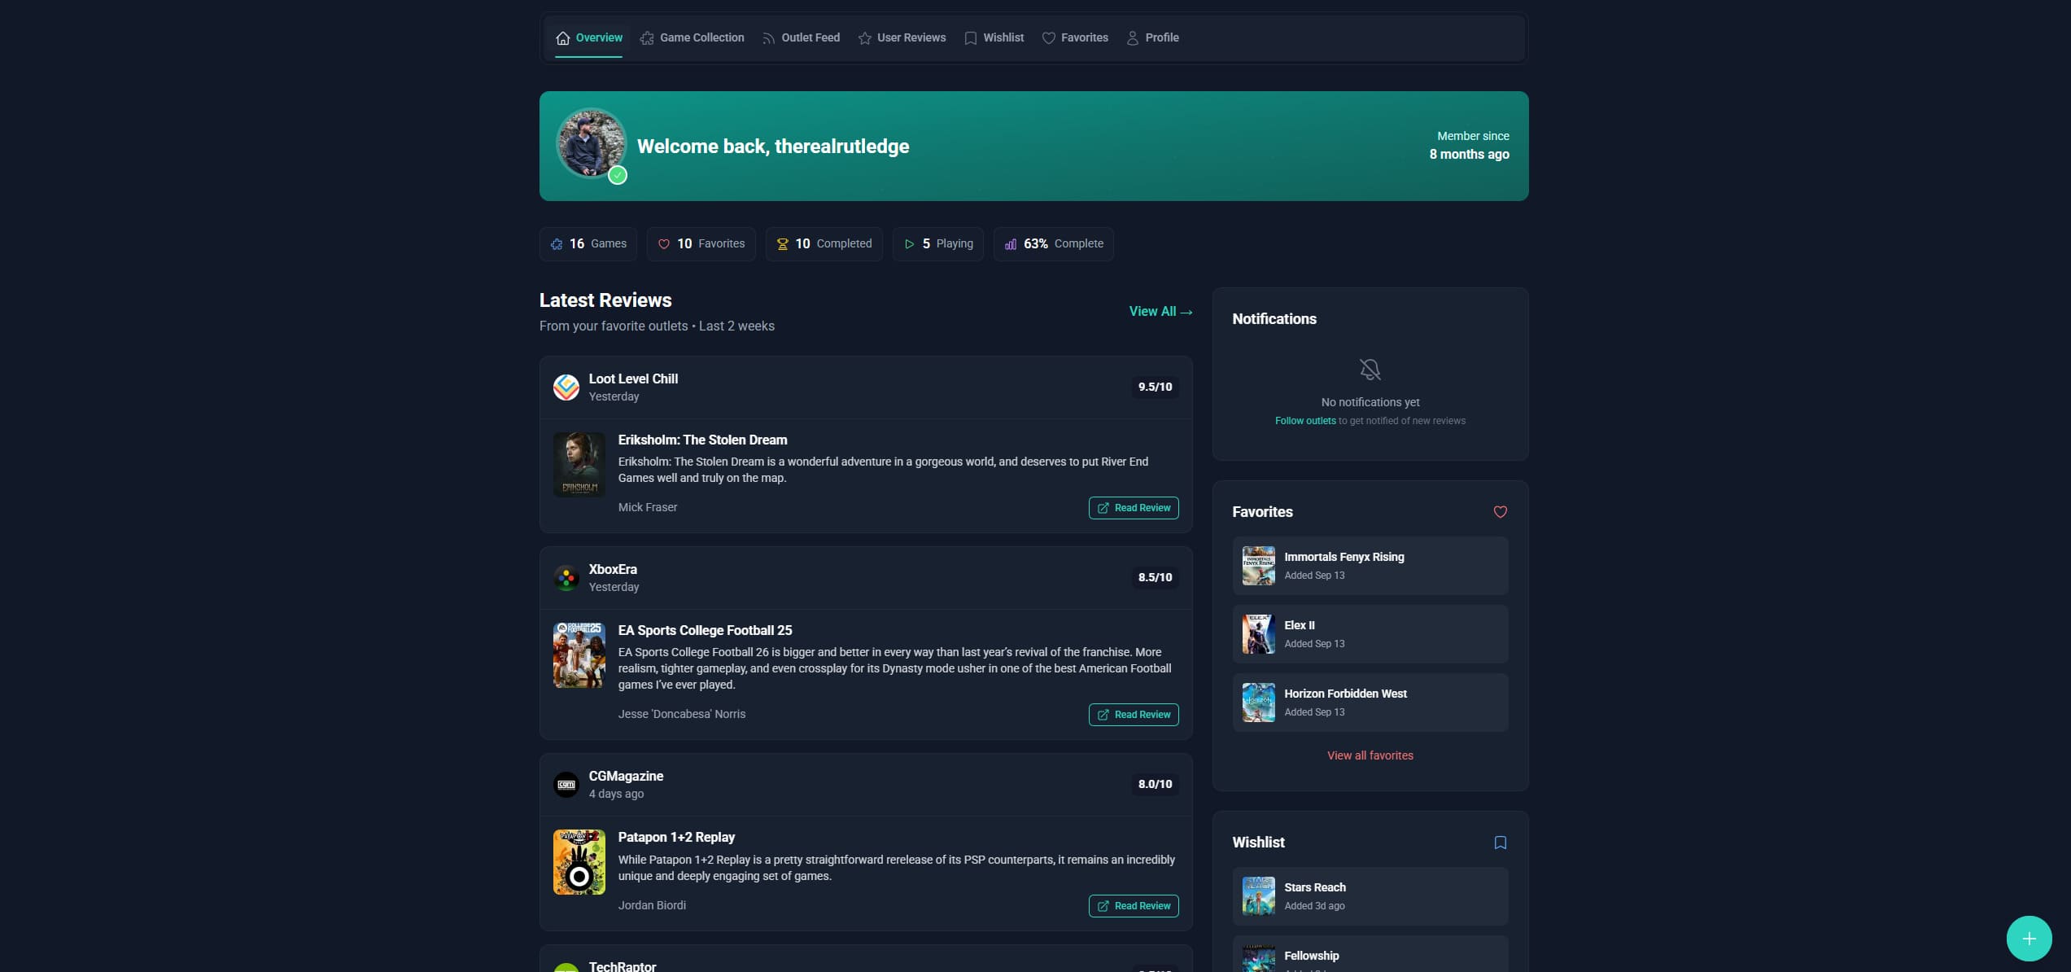
Task: Open Stars Reach wishlist entry
Action: (x=1370, y=896)
